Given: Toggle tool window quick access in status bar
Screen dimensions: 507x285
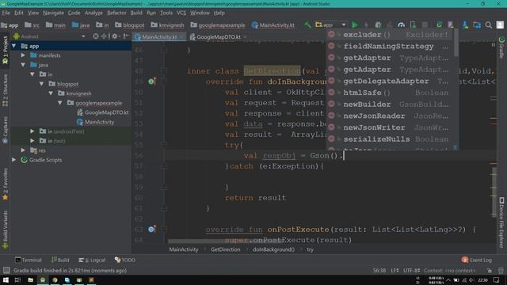Looking at the screenshot, I should click(x=6, y=271).
